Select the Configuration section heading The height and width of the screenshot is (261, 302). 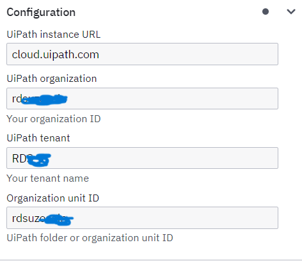[x=41, y=12]
